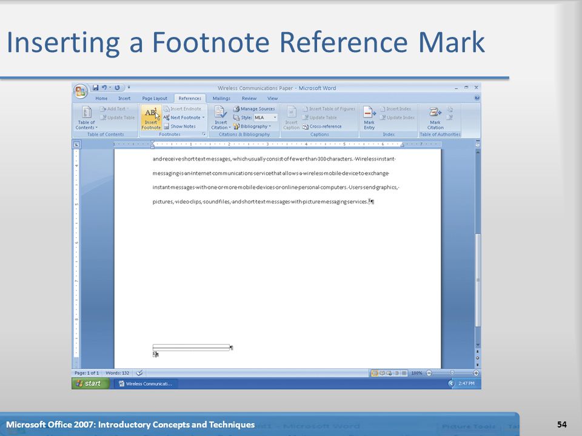Click the Mark Citation button

click(x=435, y=118)
